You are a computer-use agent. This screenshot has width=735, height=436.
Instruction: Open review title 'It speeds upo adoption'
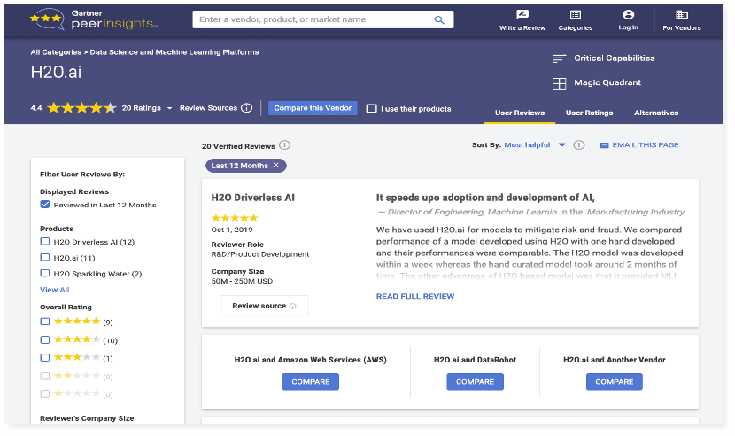pyautogui.click(x=485, y=198)
